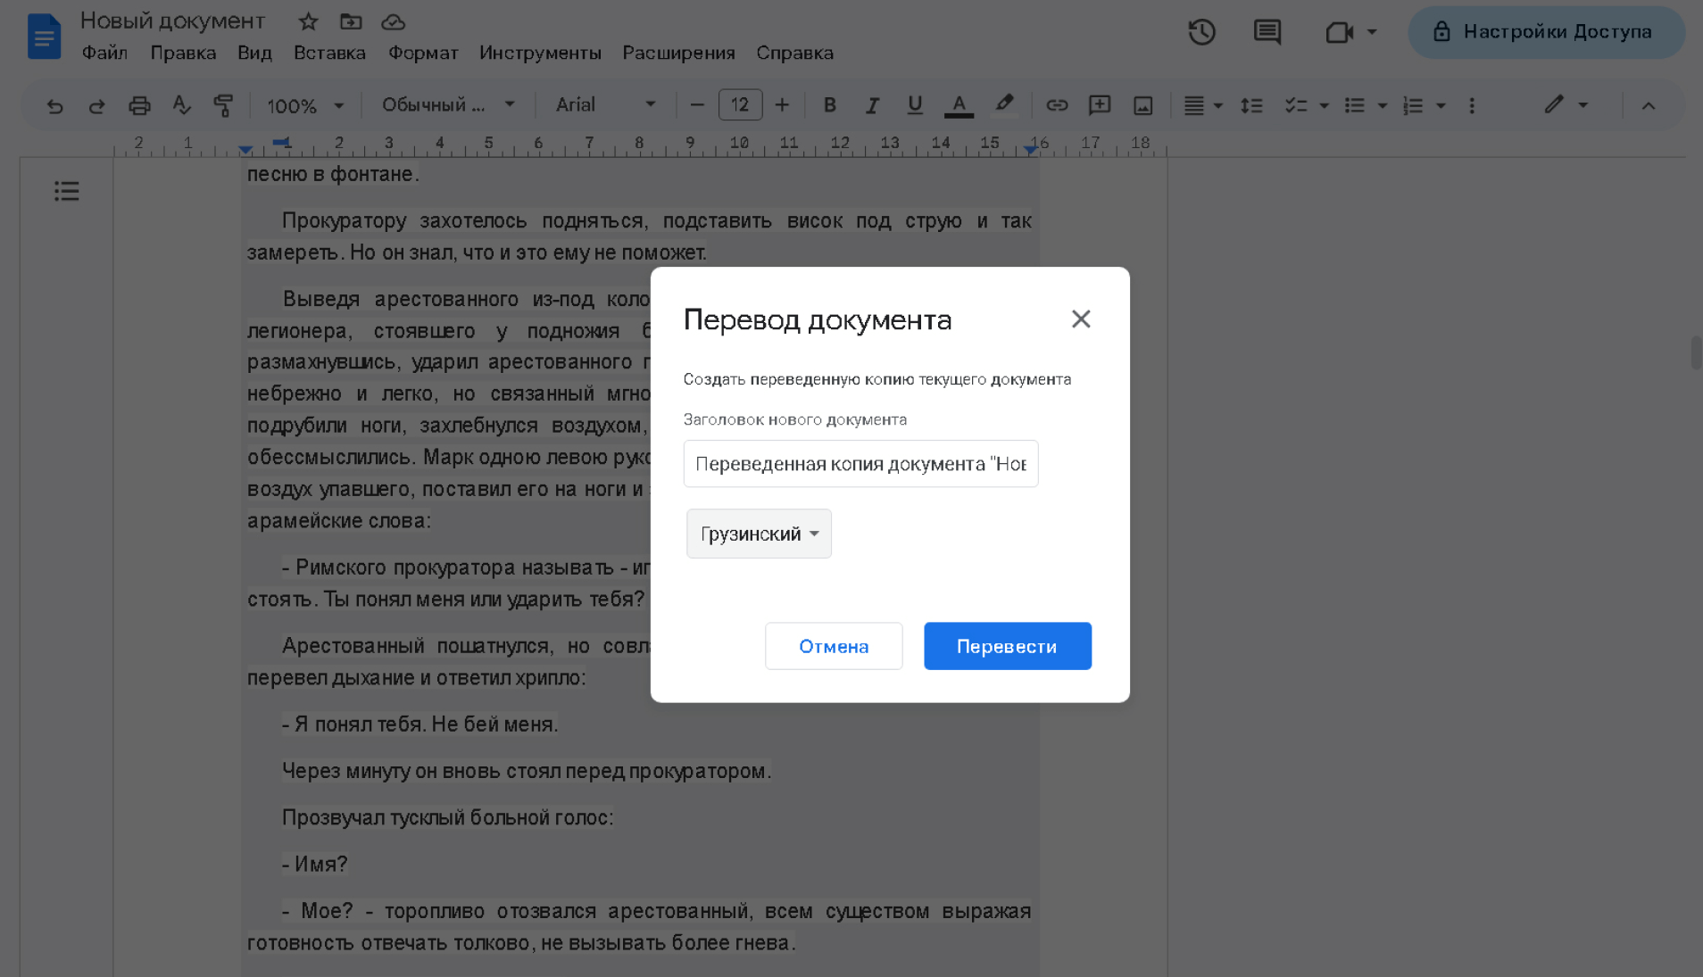
Task: Show the document outline icon
Action: (67, 191)
